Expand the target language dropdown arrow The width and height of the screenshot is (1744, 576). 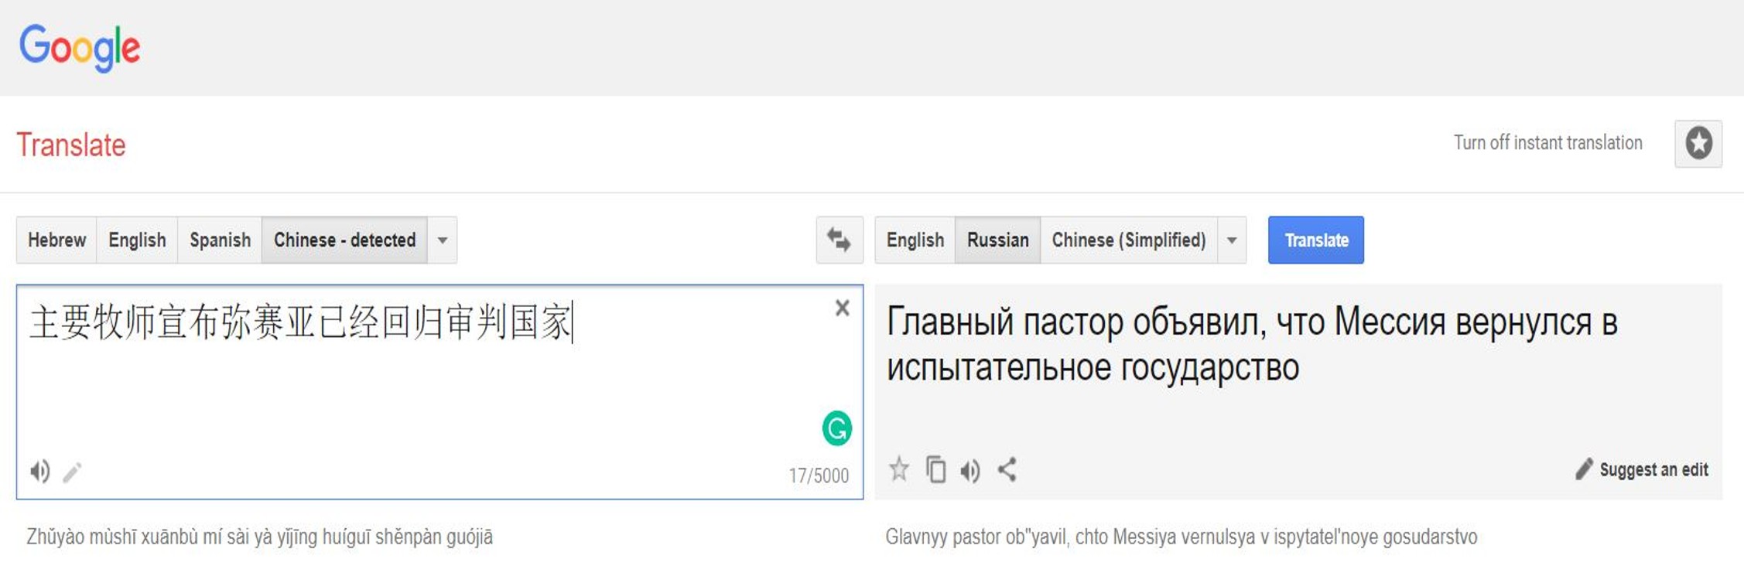(1232, 240)
